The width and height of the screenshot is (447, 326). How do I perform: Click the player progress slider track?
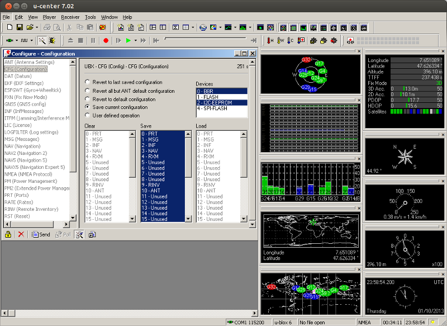(x=205, y=38)
